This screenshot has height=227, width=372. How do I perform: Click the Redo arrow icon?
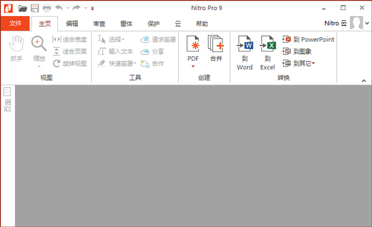click(x=76, y=8)
